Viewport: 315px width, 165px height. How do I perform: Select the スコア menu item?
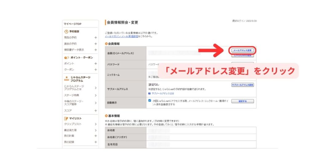point(68,110)
